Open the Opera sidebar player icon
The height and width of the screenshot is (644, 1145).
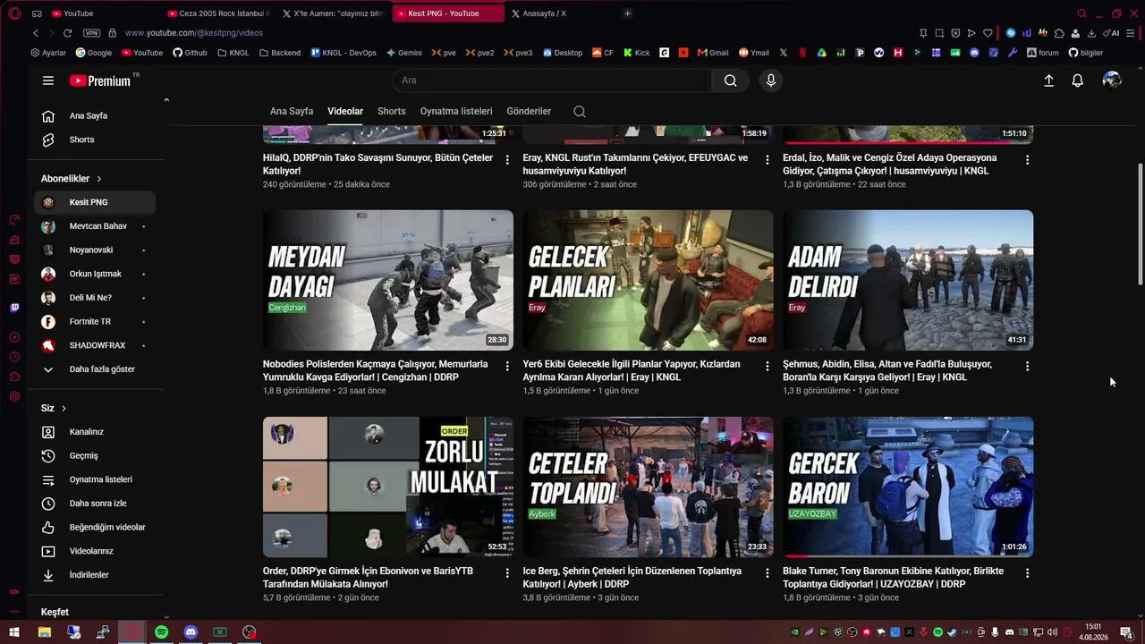(x=14, y=337)
